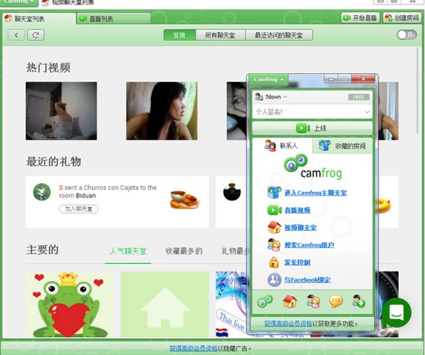
Task: Switch to the 直播列表 tab
Action: [x=114, y=19]
